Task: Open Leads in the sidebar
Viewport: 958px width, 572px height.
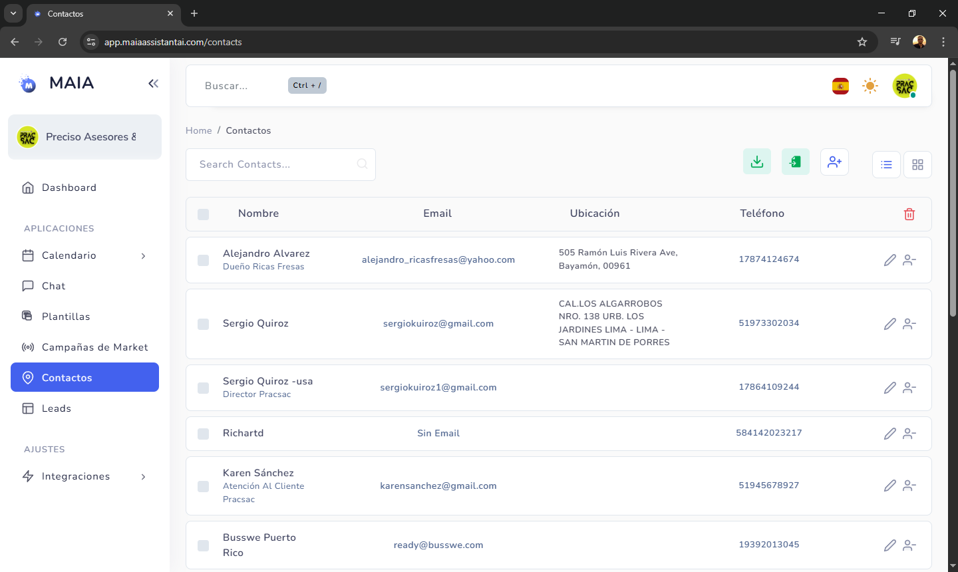Action: point(57,408)
